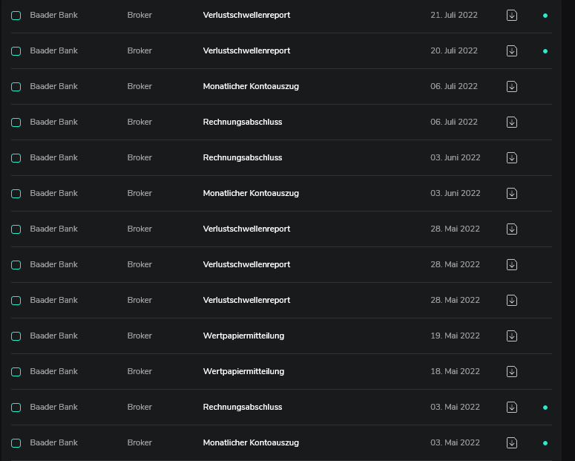Image resolution: width=575 pixels, height=461 pixels.
Task: Download Rechnungsabschluss dated 06. Juli 2022
Action: 512,122
